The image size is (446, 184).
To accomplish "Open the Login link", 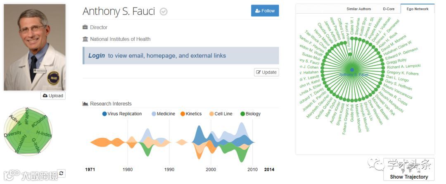I will click(x=97, y=55).
